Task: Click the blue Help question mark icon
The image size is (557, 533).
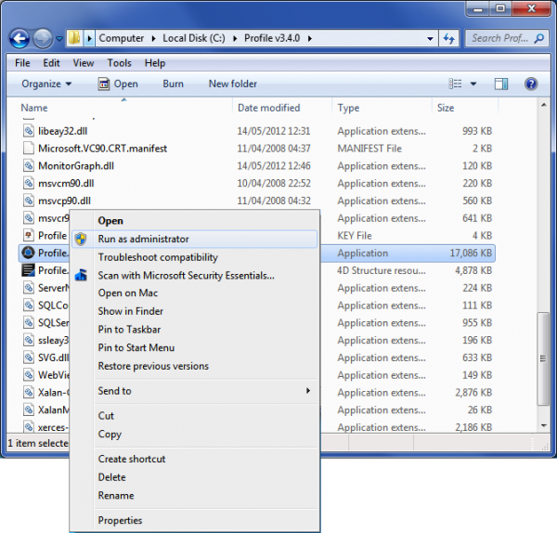Action: pos(531,84)
